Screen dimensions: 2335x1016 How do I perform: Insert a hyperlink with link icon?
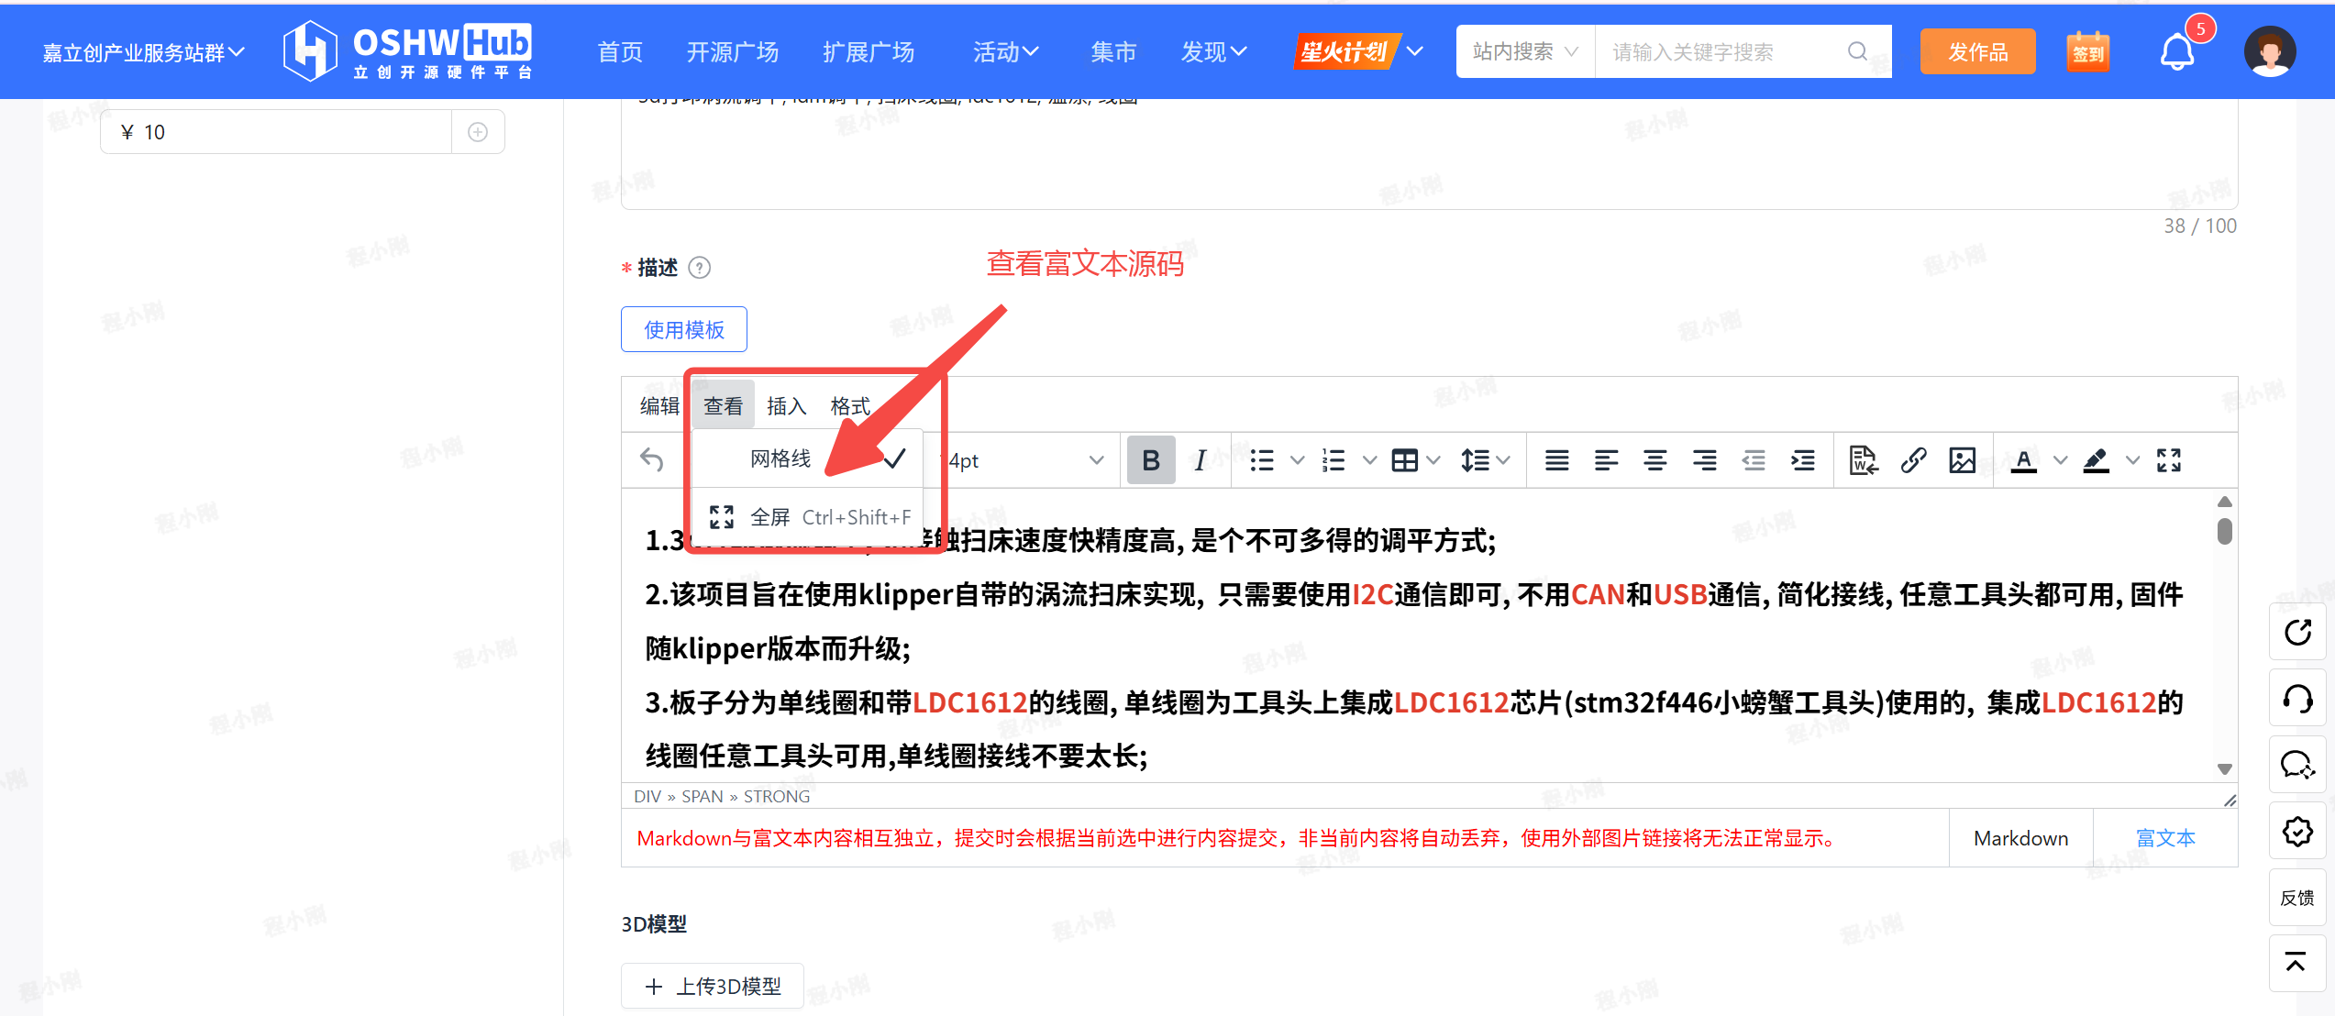1913,459
